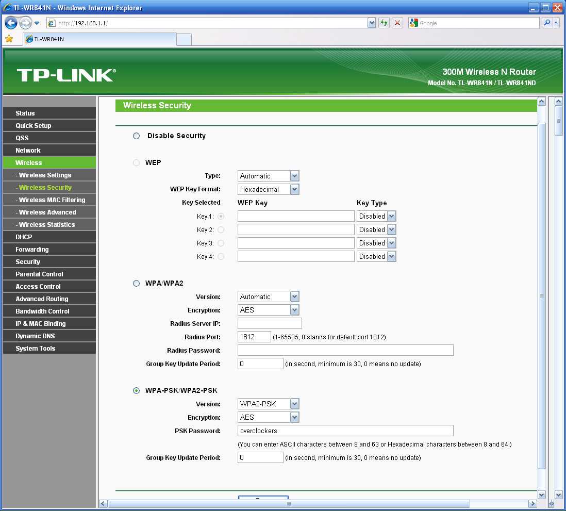
Task: Open the DHCP sidebar section
Action: click(x=24, y=237)
